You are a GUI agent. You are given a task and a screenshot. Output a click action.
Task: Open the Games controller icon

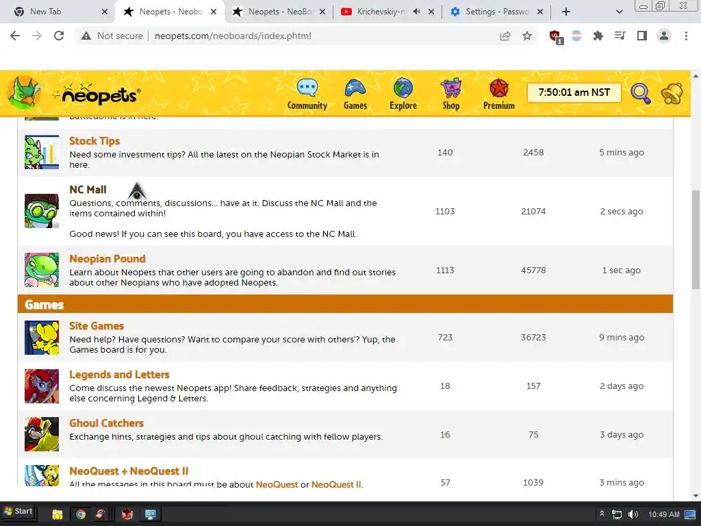355,88
